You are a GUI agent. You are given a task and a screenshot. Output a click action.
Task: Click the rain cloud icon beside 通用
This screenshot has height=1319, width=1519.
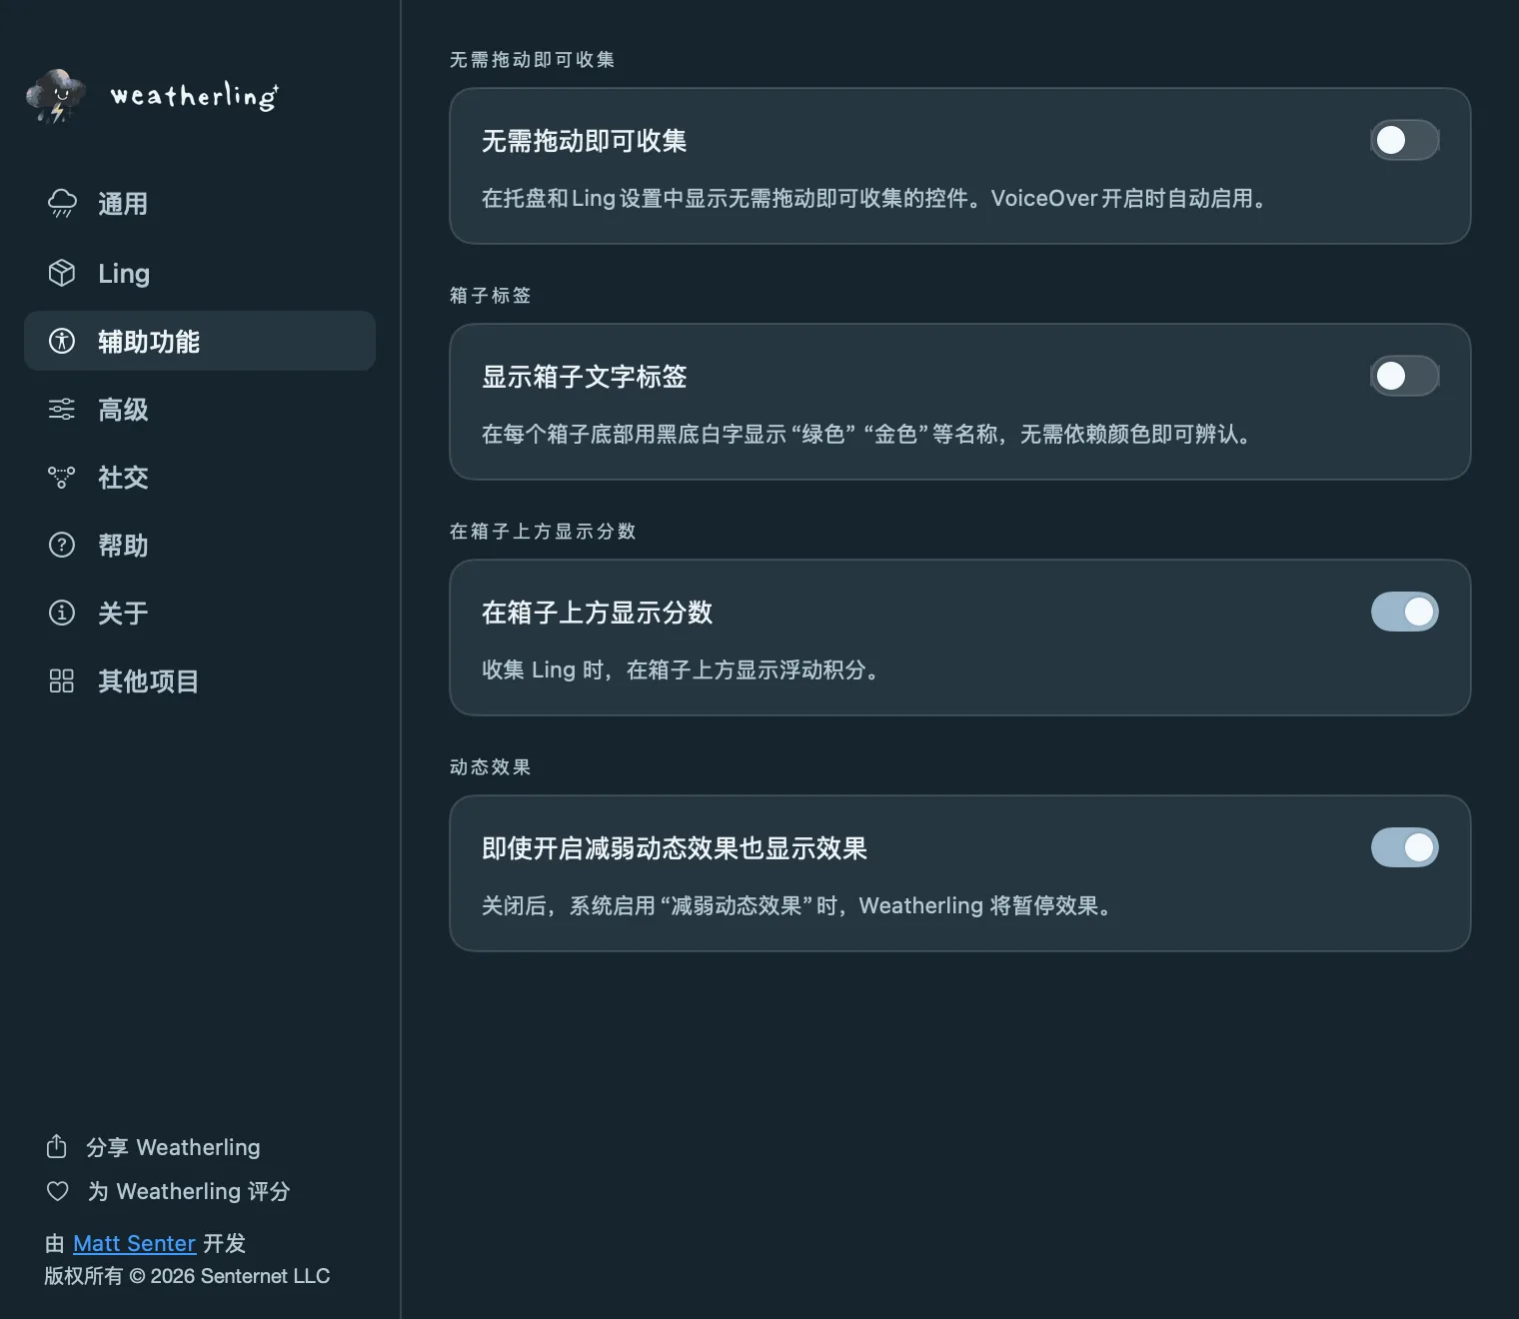[62, 204]
